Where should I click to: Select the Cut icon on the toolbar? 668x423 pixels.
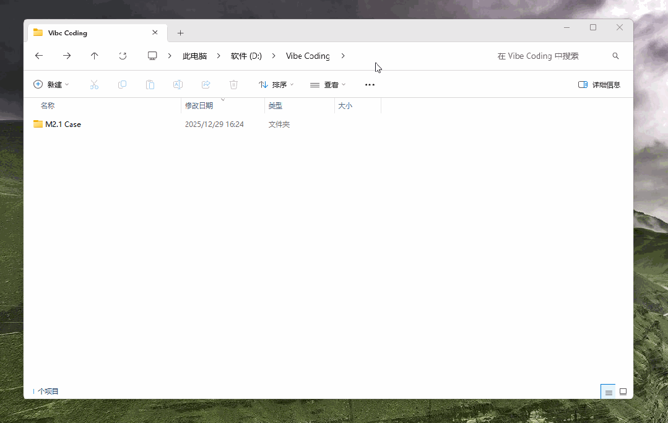click(x=94, y=84)
